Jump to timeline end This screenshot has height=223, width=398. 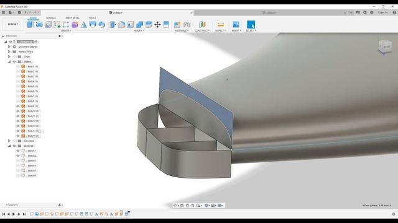coord(24,214)
